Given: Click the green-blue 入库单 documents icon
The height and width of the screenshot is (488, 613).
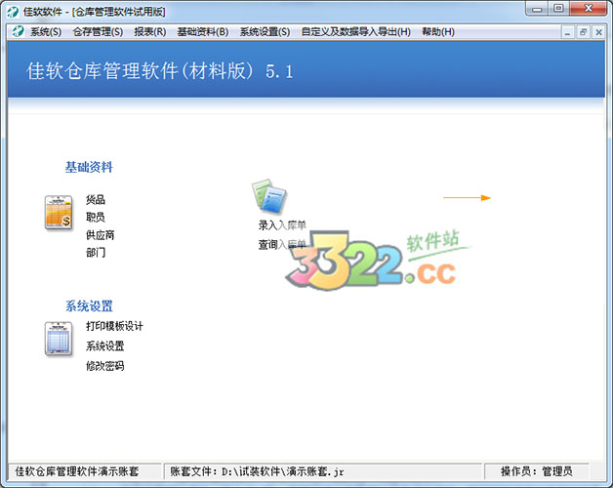Looking at the screenshot, I should pos(269,196).
